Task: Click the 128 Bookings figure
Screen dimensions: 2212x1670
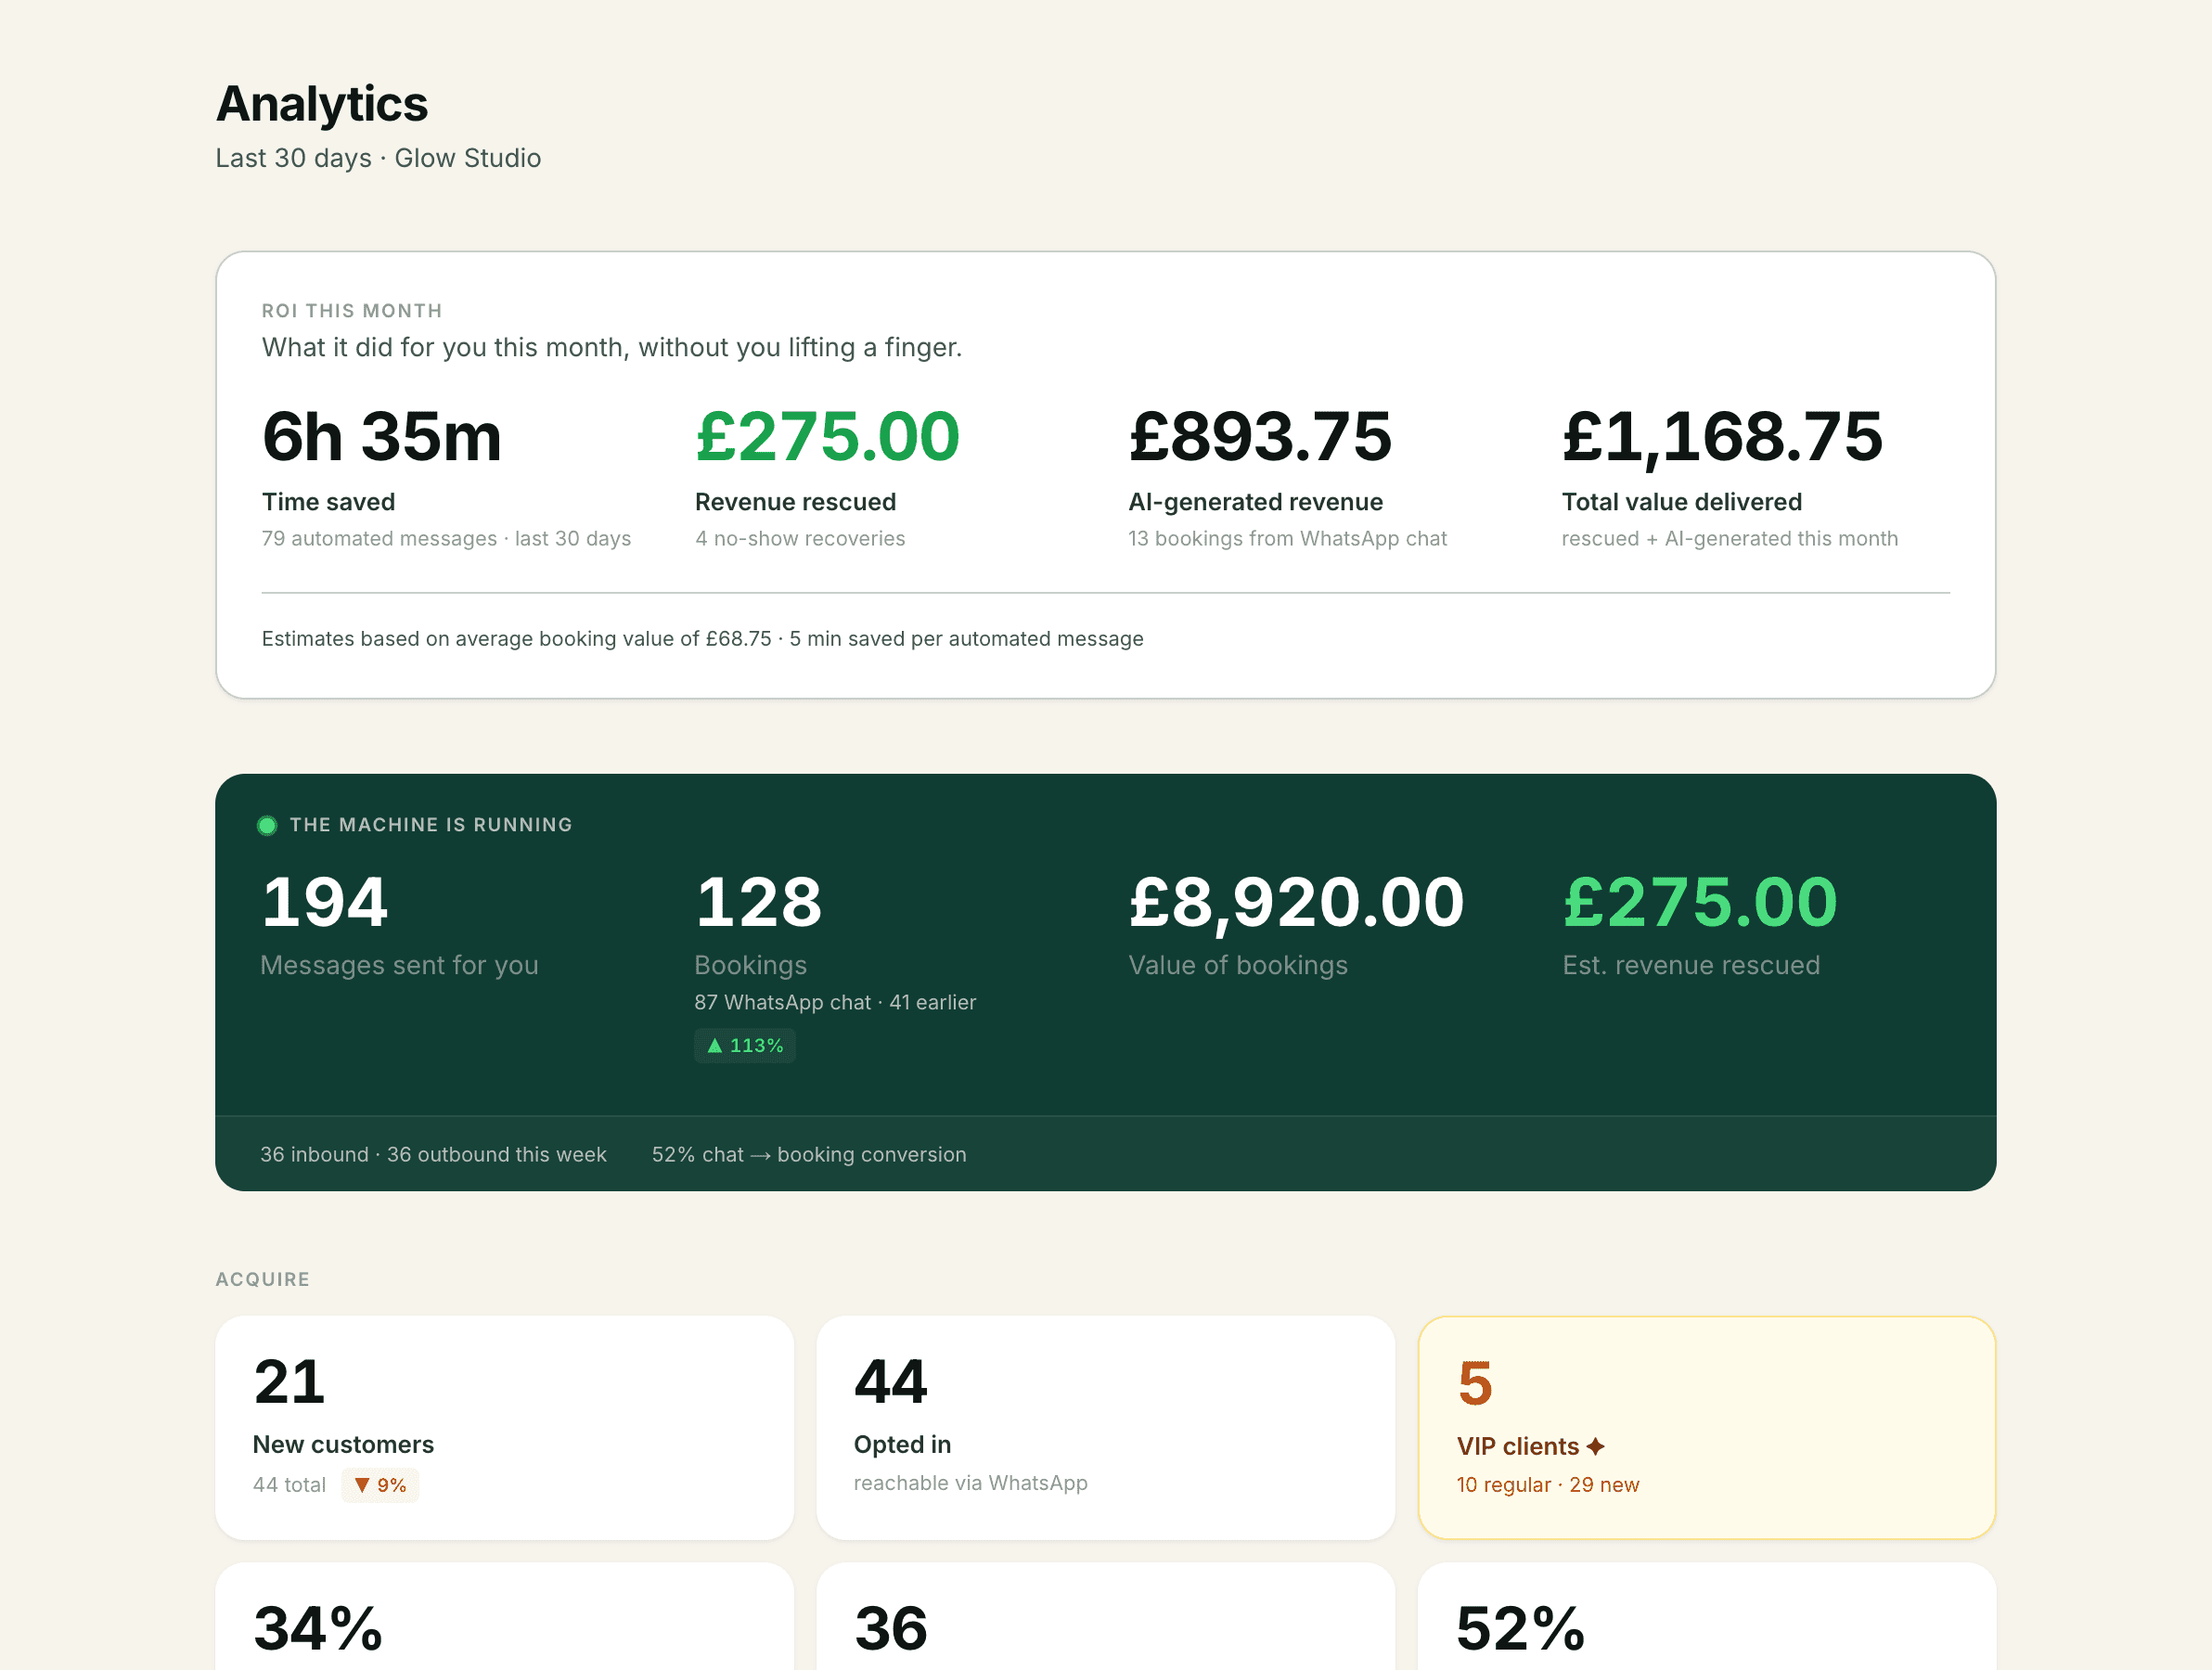Action: pyautogui.click(x=759, y=902)
